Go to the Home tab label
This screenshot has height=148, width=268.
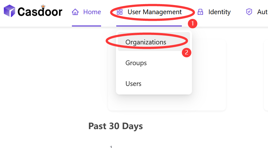point(92,12)
